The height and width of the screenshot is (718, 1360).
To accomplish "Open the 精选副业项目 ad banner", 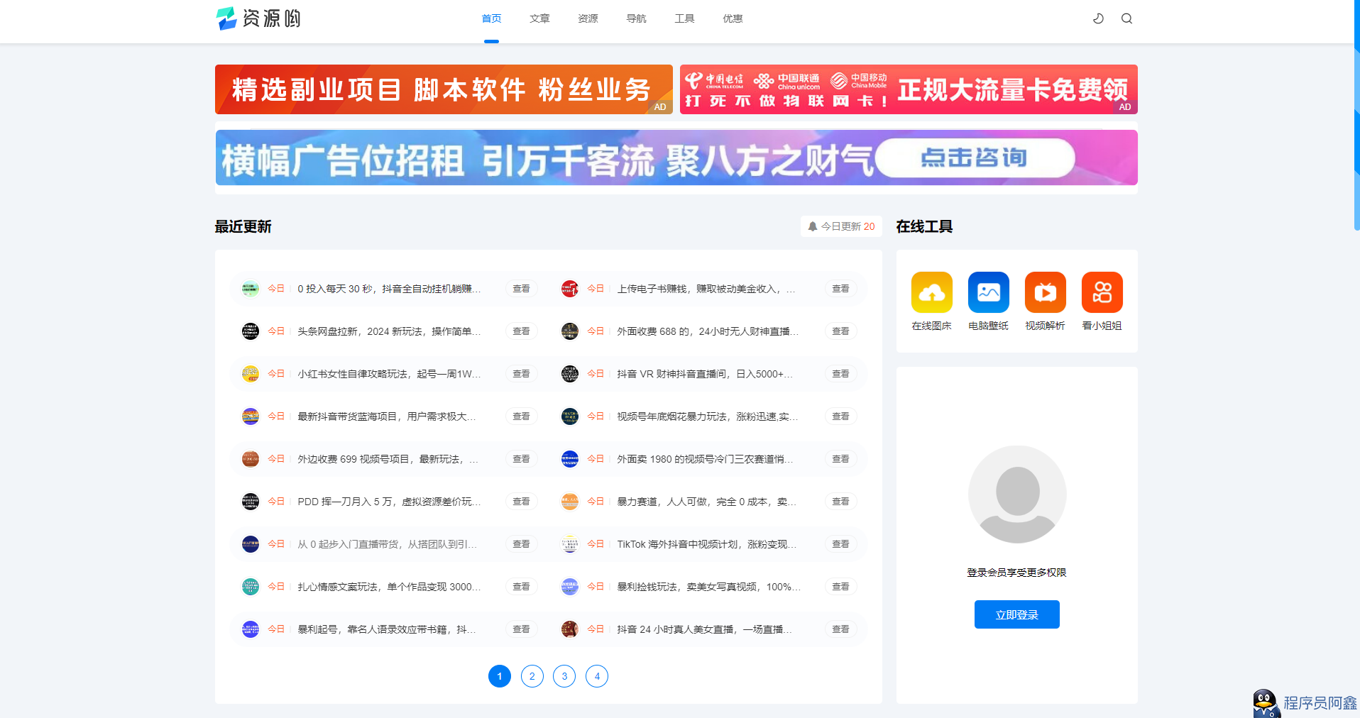I will [x=444, y=89].
